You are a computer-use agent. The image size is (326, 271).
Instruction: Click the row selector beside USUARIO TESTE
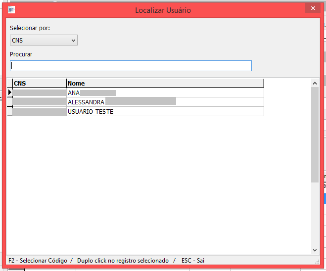click(x=9, y=112)
